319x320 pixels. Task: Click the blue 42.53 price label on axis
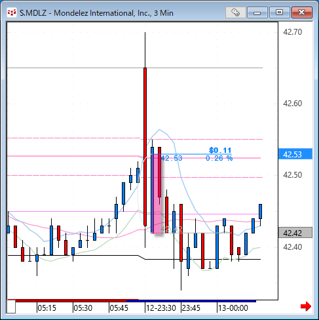click(295, 154)
